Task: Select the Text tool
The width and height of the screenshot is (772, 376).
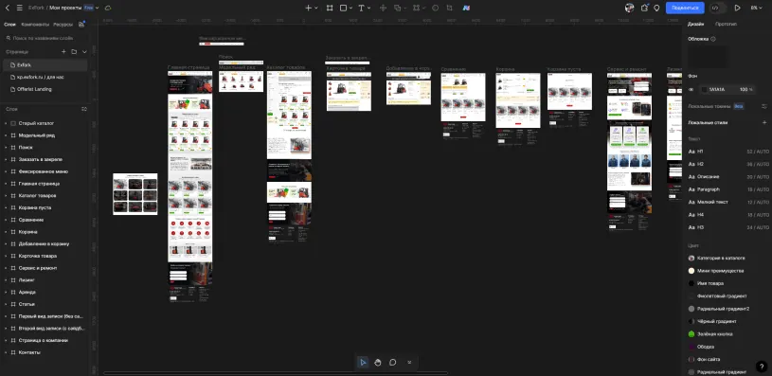Action: tap(362, 8)
